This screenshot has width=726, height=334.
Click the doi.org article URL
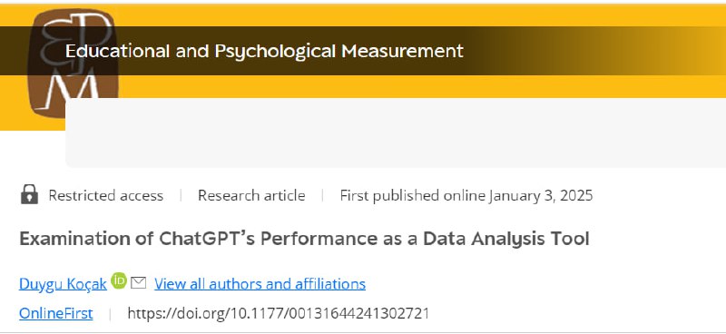click(x=279, y=314)
